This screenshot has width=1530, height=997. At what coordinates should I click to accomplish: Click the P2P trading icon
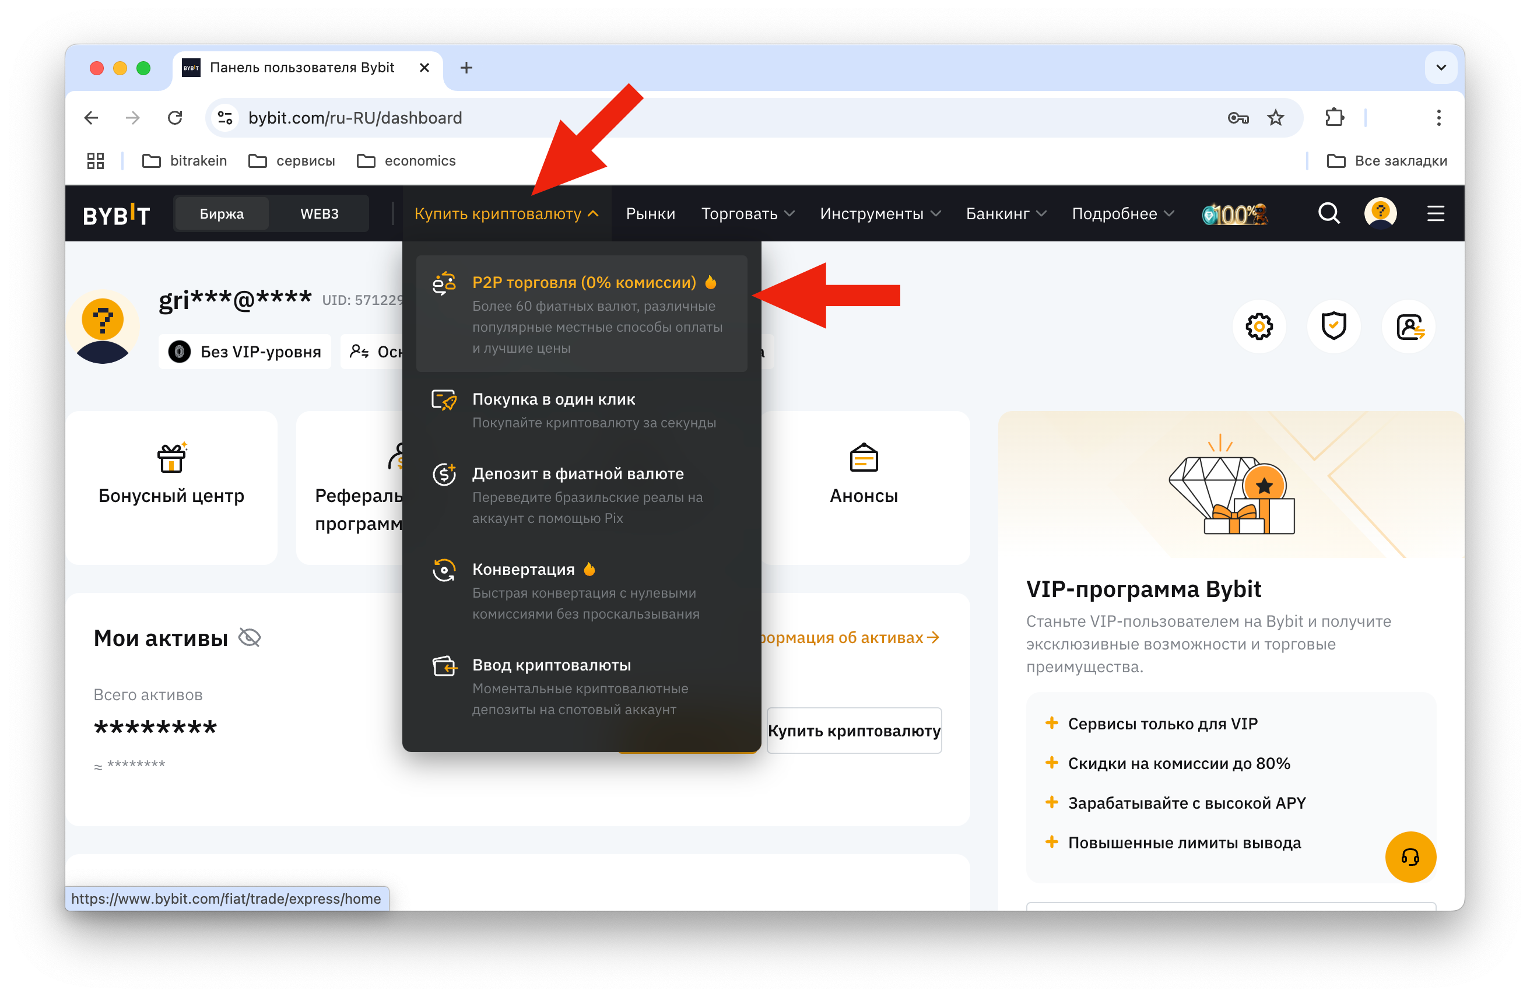coord(444,283)
